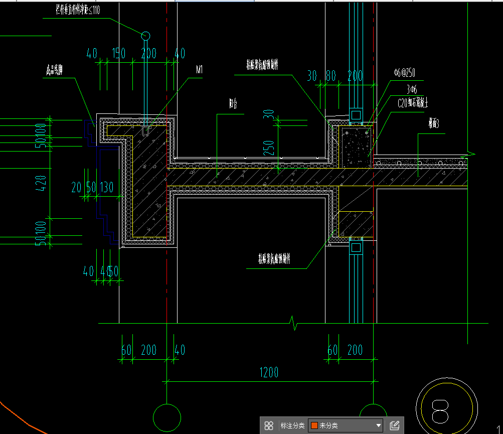Select the 250 vertical dimension text
Image resolution: width=503 pixels, height=434 pixels.
pyautogui.click(x=269, y=148)
